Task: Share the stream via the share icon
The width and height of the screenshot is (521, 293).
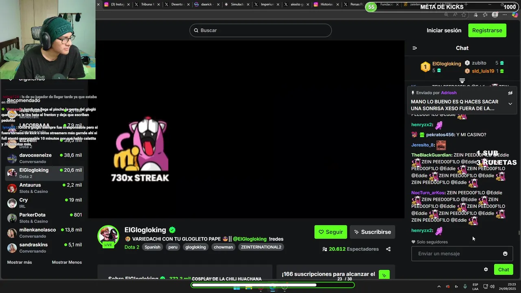Action: click(x=388, y=249)
